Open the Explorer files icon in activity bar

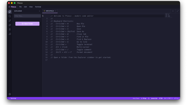[x=10, y=12]
